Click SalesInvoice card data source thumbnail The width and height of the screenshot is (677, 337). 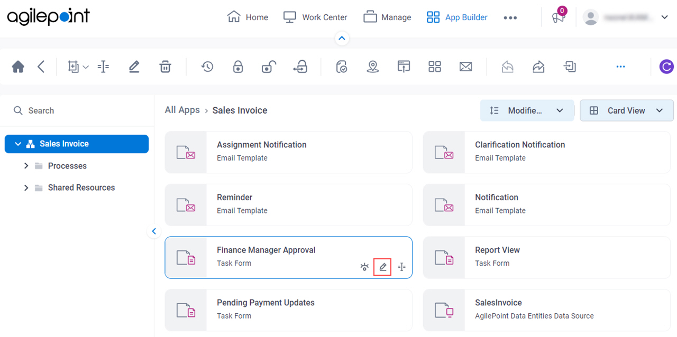tap(444, 310)
